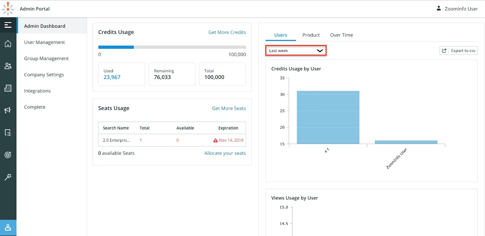The width and height of the screenshot is (485, 236).
Task: Open Complete menu item
Action: (x=35, y=107)
